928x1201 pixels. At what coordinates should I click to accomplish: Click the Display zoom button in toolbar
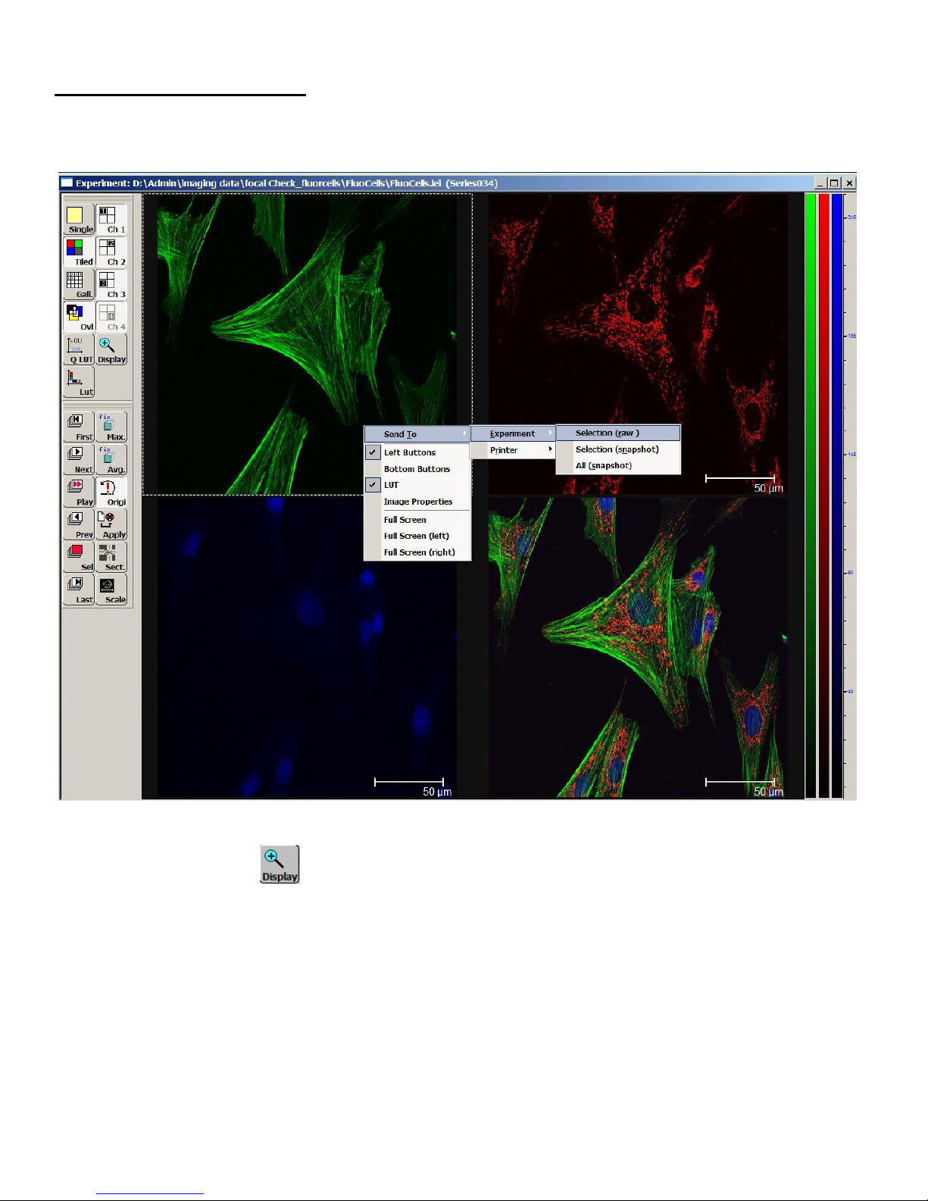(x=111, y=350)
